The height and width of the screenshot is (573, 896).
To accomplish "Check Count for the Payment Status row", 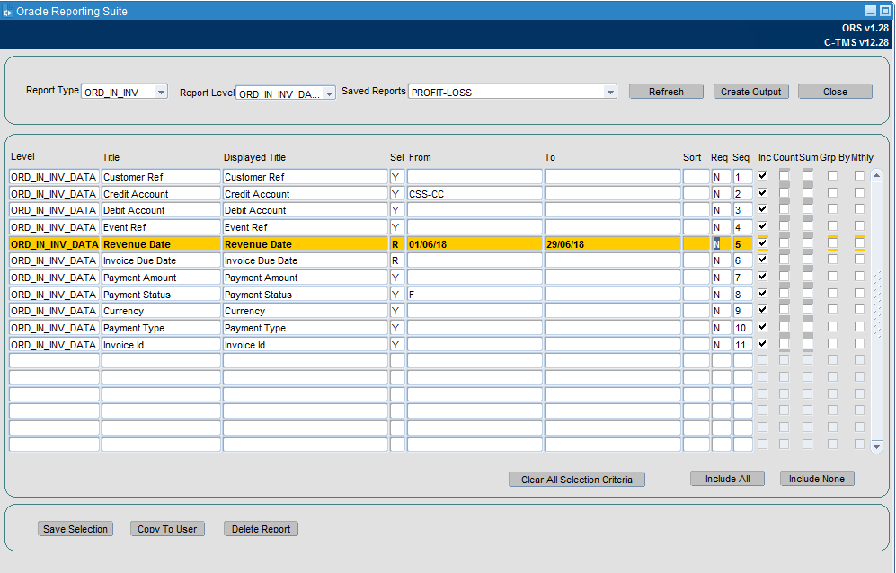I will (784, 293).
